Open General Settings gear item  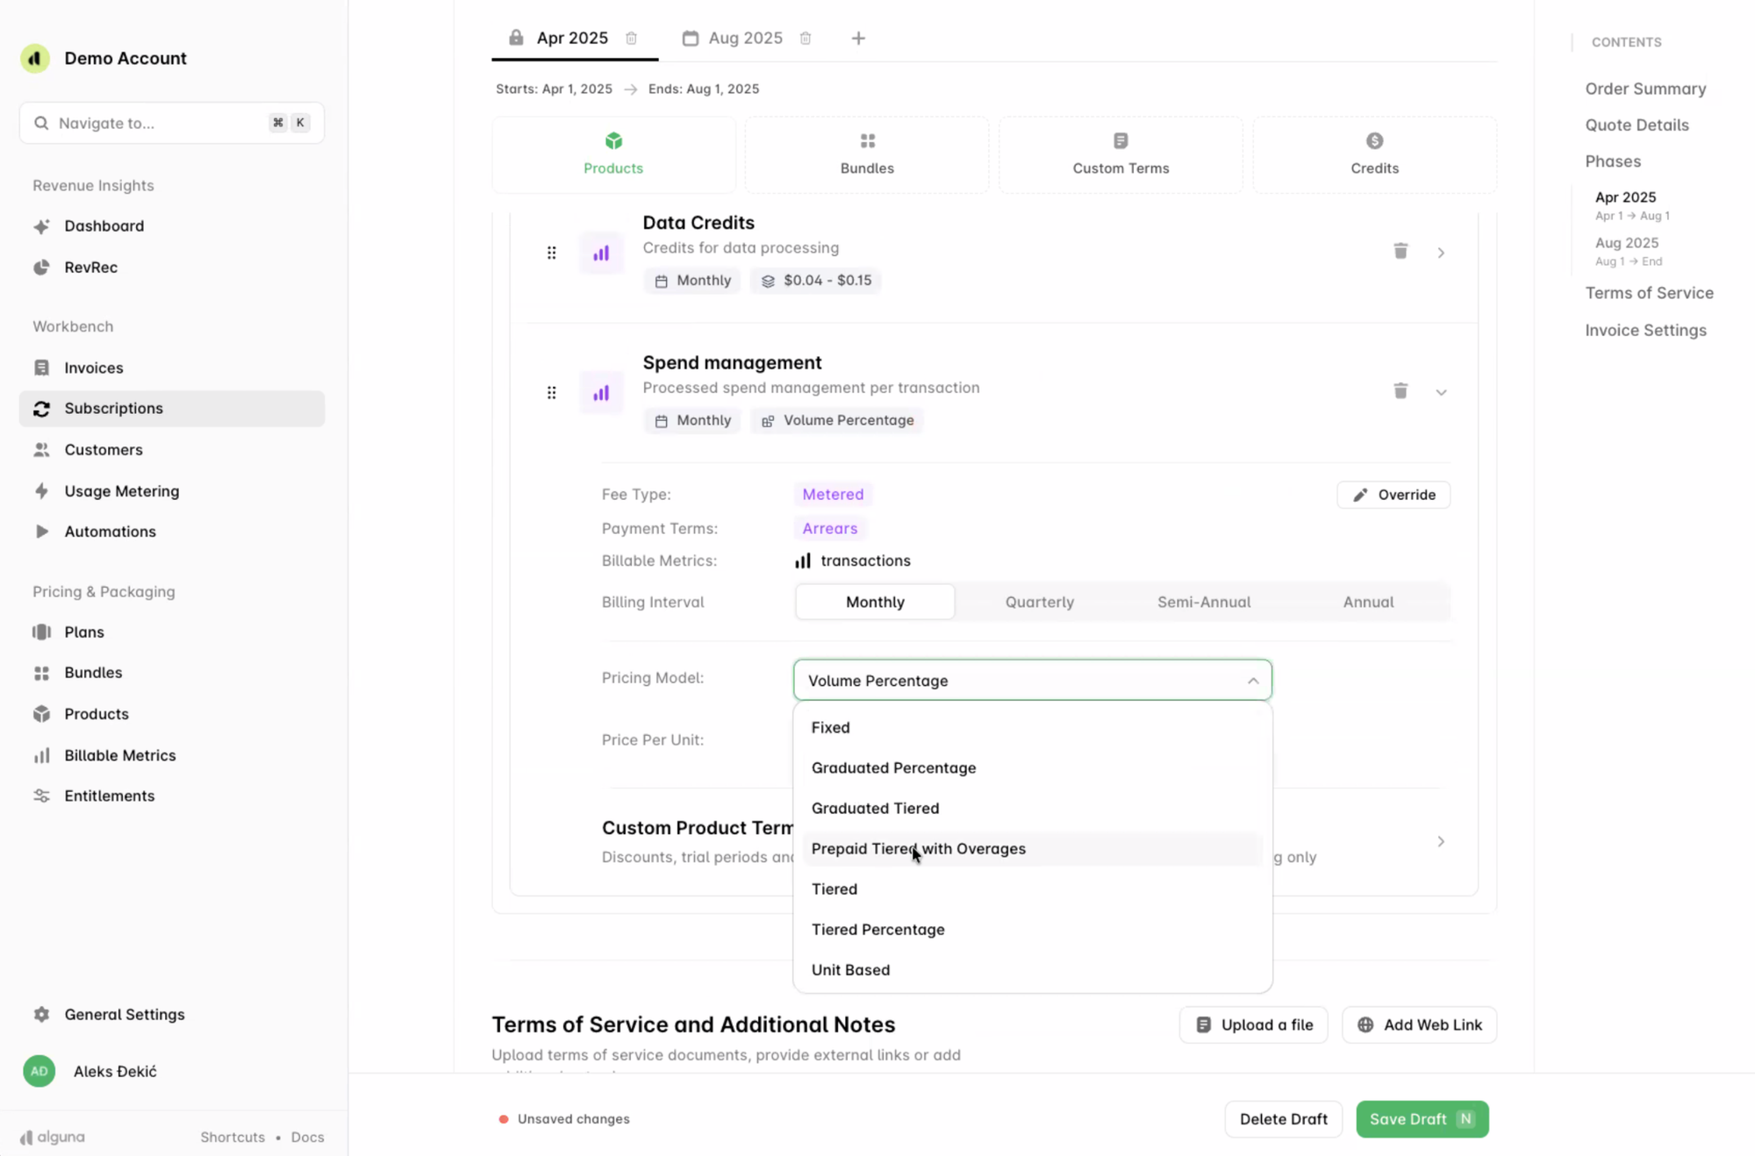click(124, 1014)
